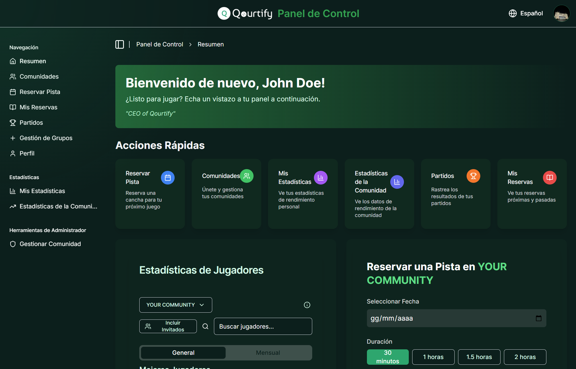Viewport: 576px width, 369px height.
Task: Open the YOUR COMMUNITY dropdown
Action: tap(175, 305)
